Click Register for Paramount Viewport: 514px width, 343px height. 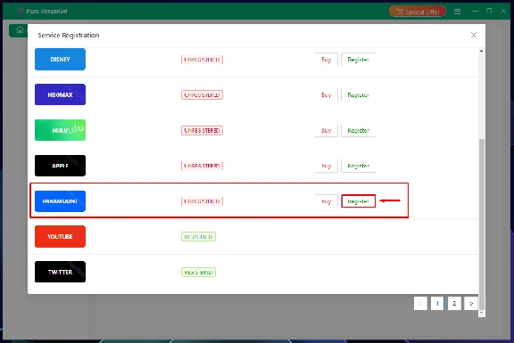359,201
